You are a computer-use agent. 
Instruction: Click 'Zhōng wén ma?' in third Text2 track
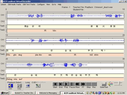click(x=14, y=79)
